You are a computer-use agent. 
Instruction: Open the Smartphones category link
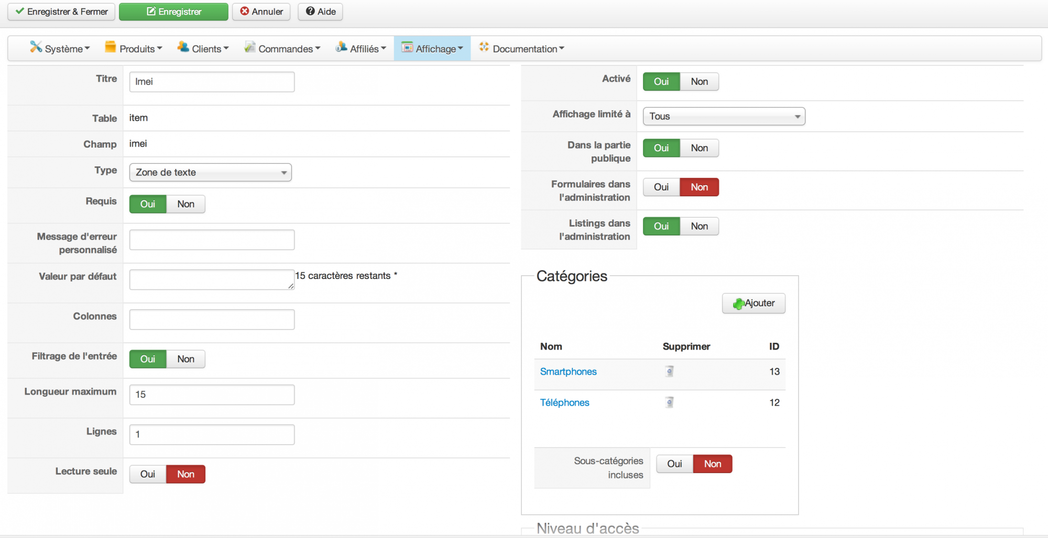(x=569, y=372)
